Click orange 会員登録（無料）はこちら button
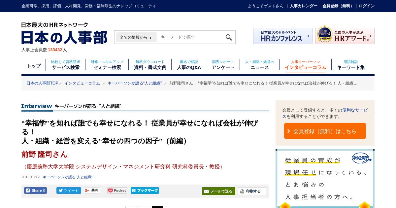Screen dimensions: 396x208 (325, 131)
